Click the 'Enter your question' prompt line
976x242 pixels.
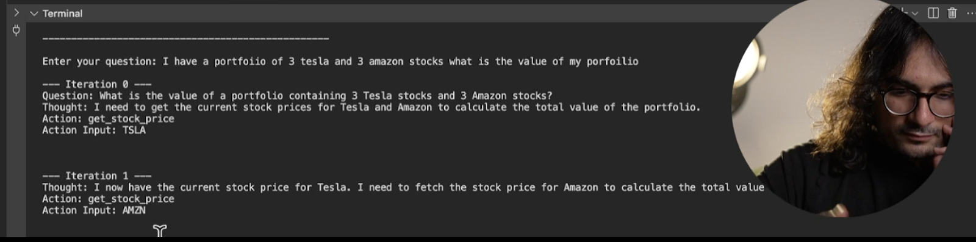point(340,61)
